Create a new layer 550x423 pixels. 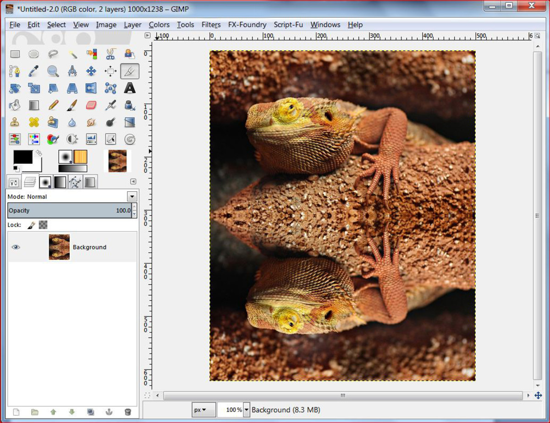(16, 412)
